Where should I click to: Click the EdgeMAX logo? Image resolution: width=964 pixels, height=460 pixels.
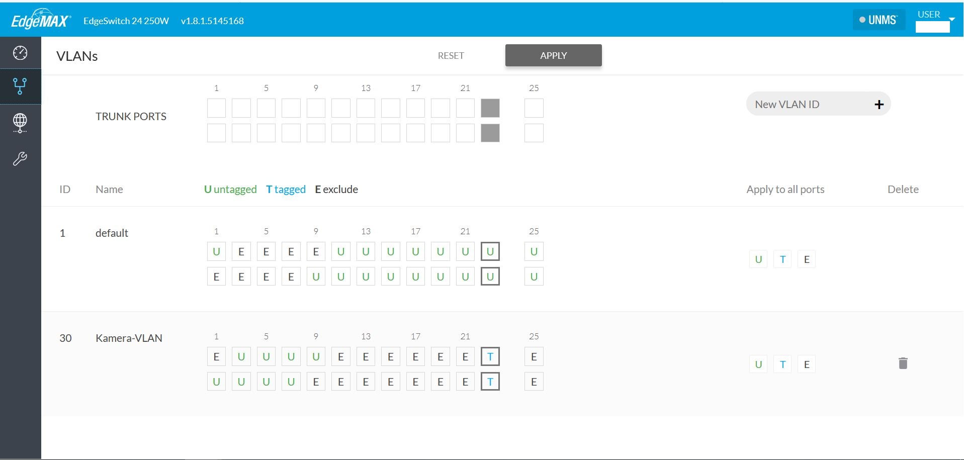(41, 20)
